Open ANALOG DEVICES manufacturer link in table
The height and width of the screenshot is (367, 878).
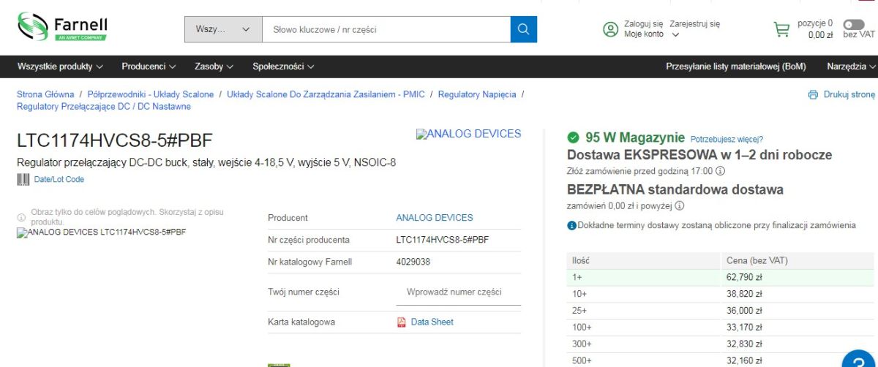click(x=435, y=218)
